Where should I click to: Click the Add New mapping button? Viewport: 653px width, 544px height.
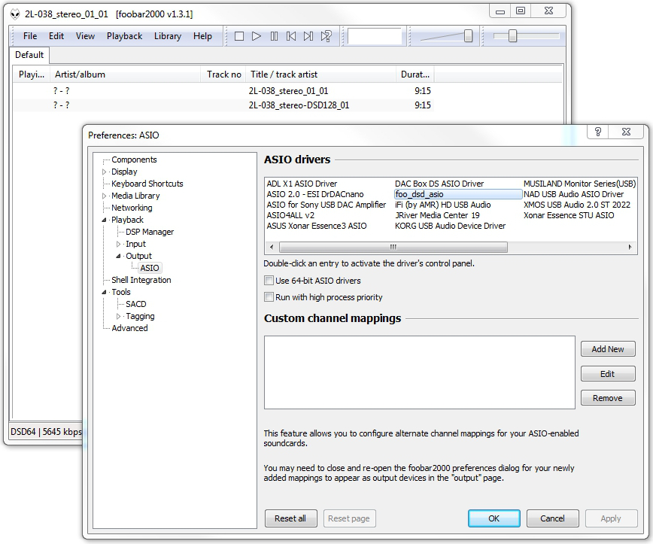608,349
